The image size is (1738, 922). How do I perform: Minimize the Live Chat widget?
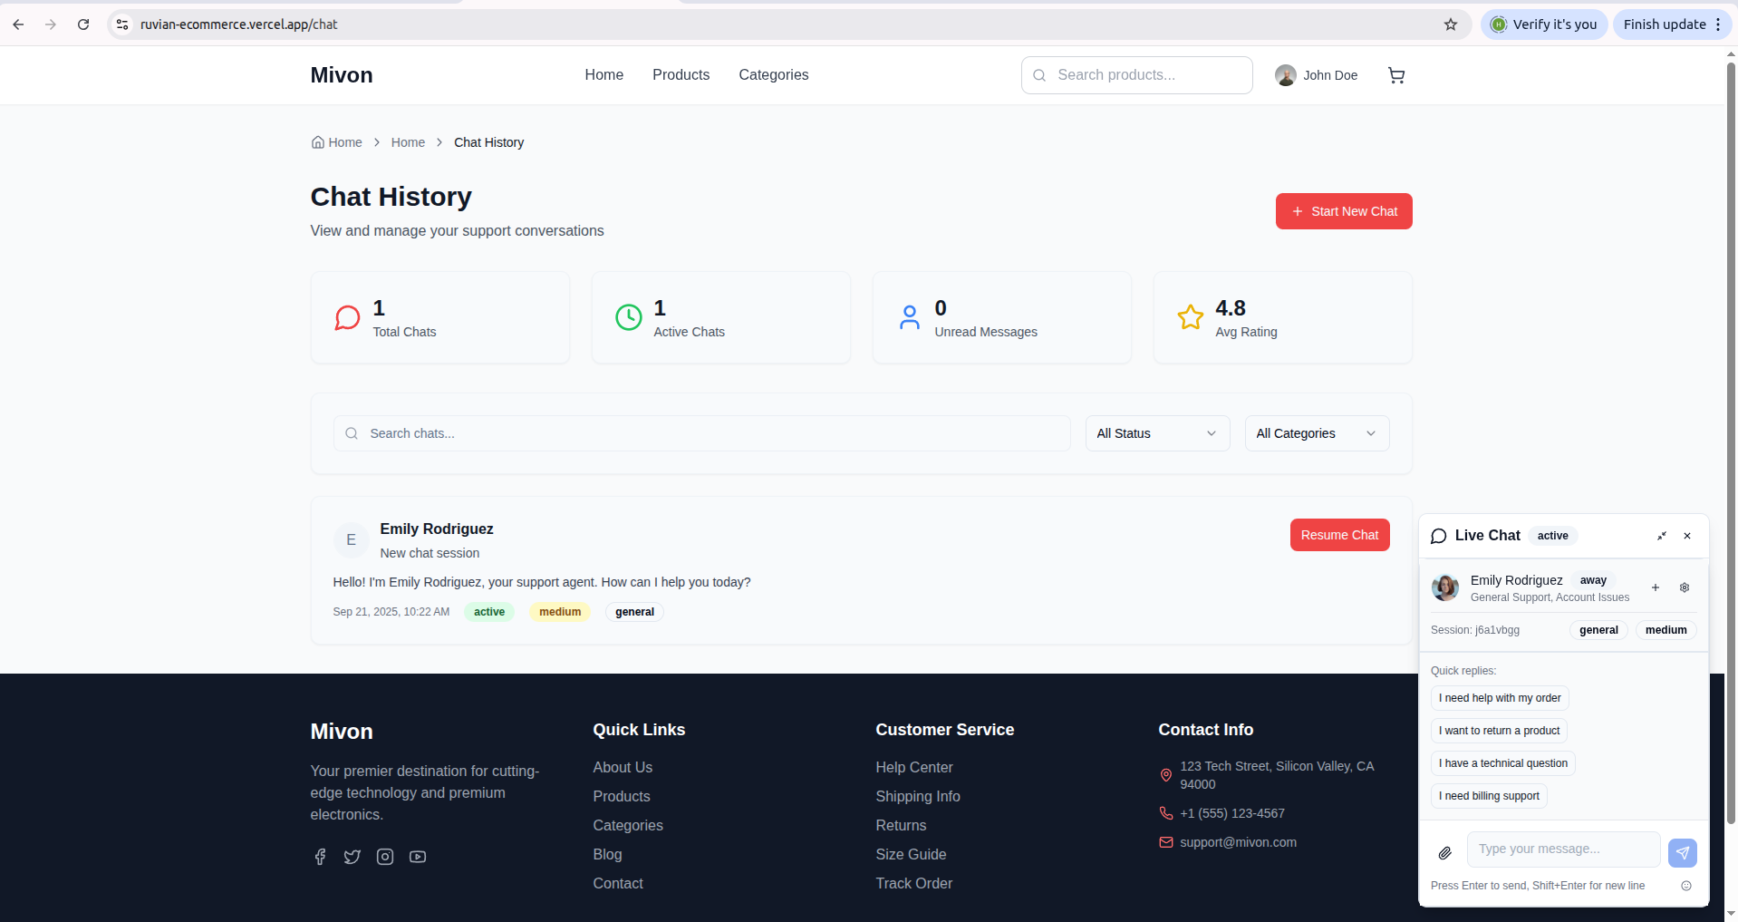click(x=1662, y=536)
